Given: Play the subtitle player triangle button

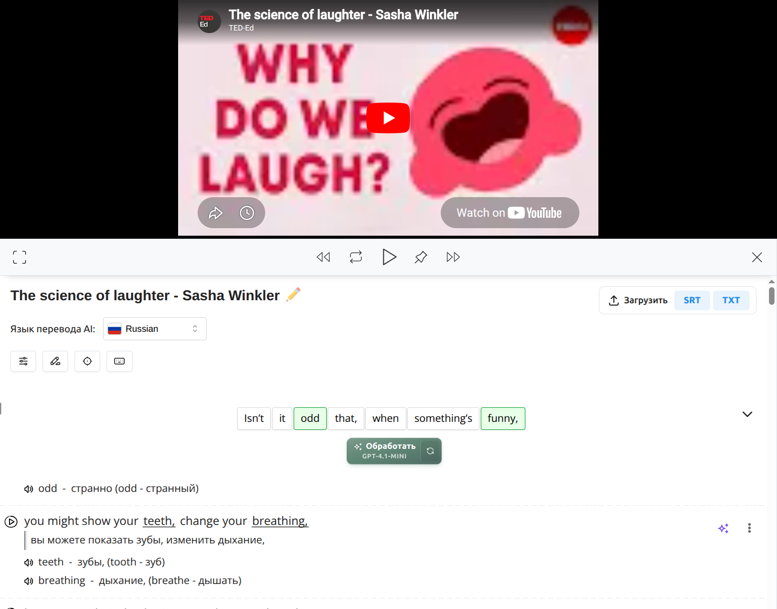Looking at the screenshot, I should point(389,257).
